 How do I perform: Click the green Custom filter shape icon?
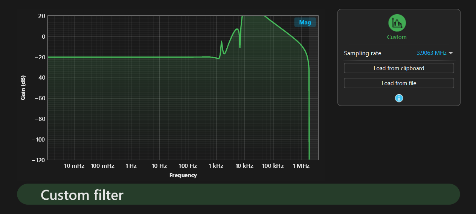pyautogui.click(x=397, y=23)
